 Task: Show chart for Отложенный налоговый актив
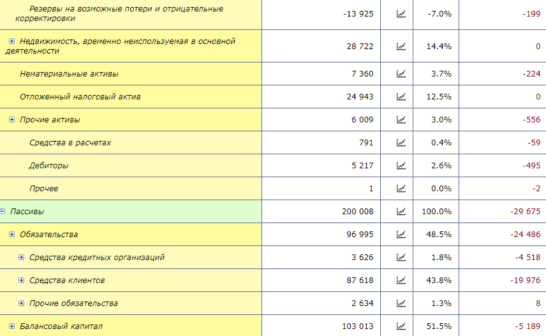point(401,97)
